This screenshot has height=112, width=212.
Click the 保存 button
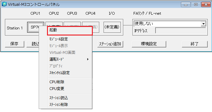point(14,44)
